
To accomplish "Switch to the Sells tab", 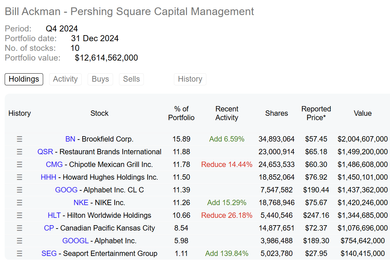I will (x=131, y=79).
